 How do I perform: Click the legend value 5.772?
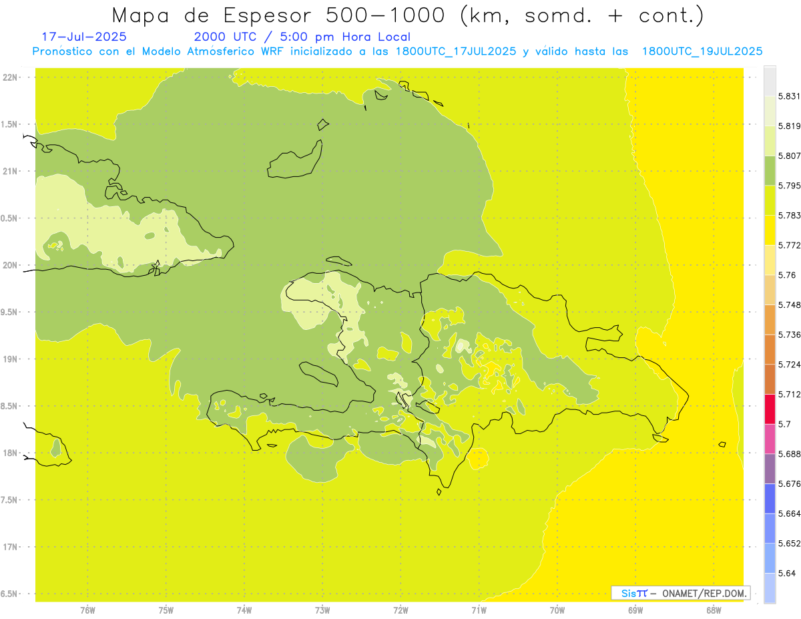790,245
